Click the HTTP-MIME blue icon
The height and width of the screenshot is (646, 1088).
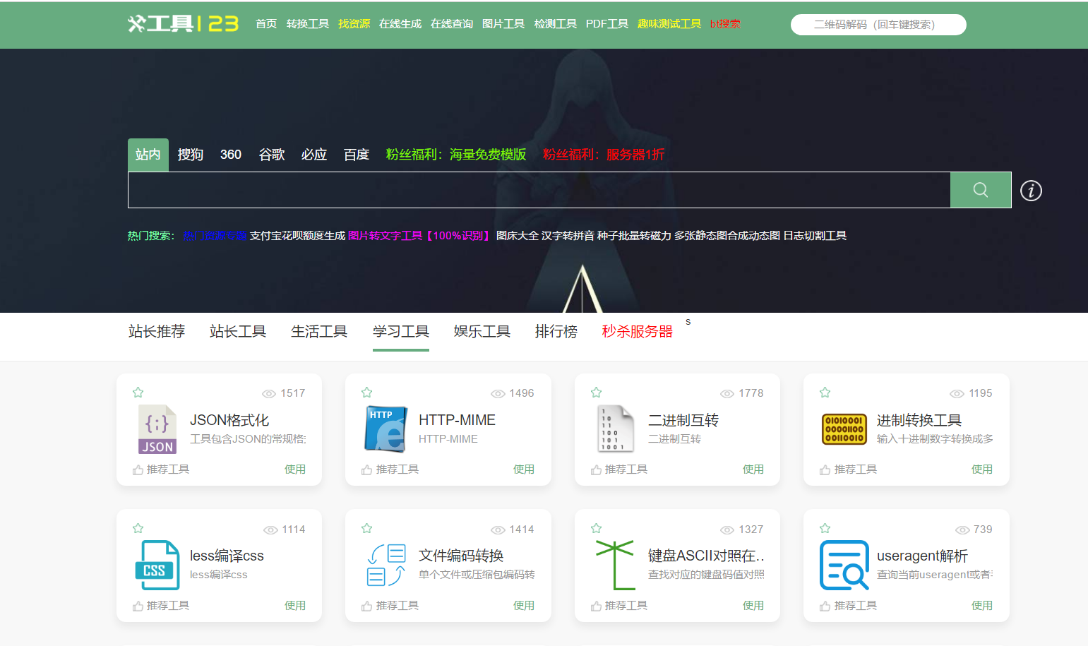point(385,427)
